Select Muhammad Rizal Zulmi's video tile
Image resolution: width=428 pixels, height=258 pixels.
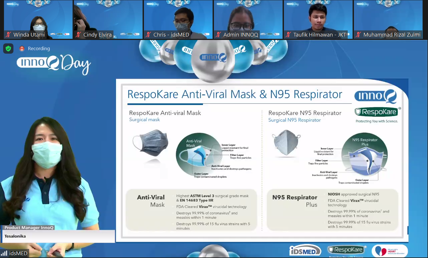coord(388,17)
